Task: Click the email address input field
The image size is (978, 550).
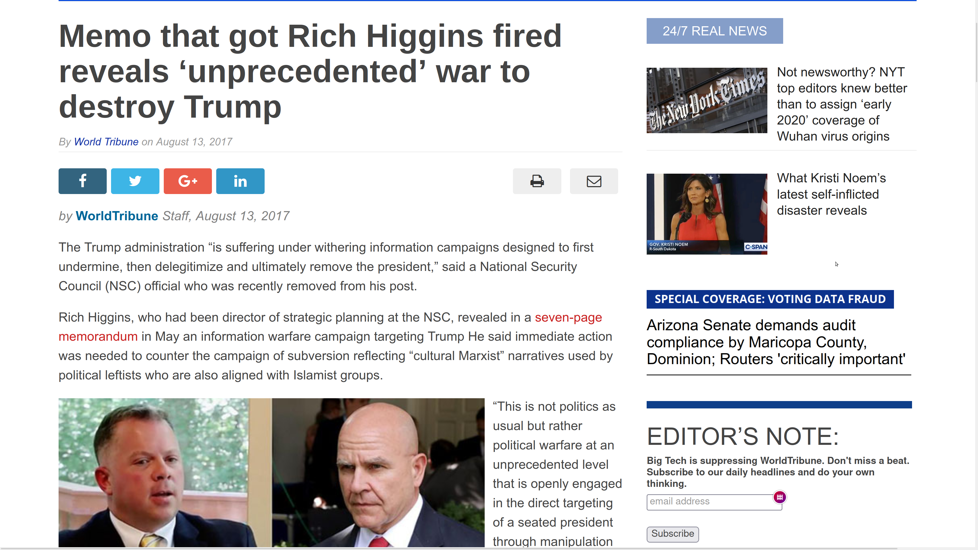Action: tap(714, 502)
